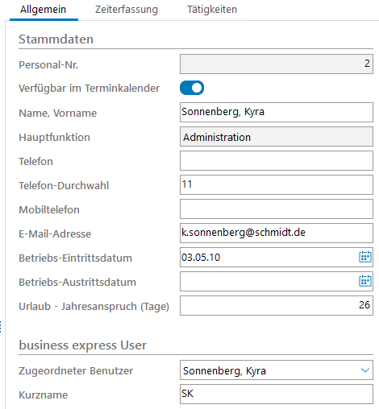Switch to the Zeiterfassung tab
This screenshot has height=409, width=379.
click(127, 10)
